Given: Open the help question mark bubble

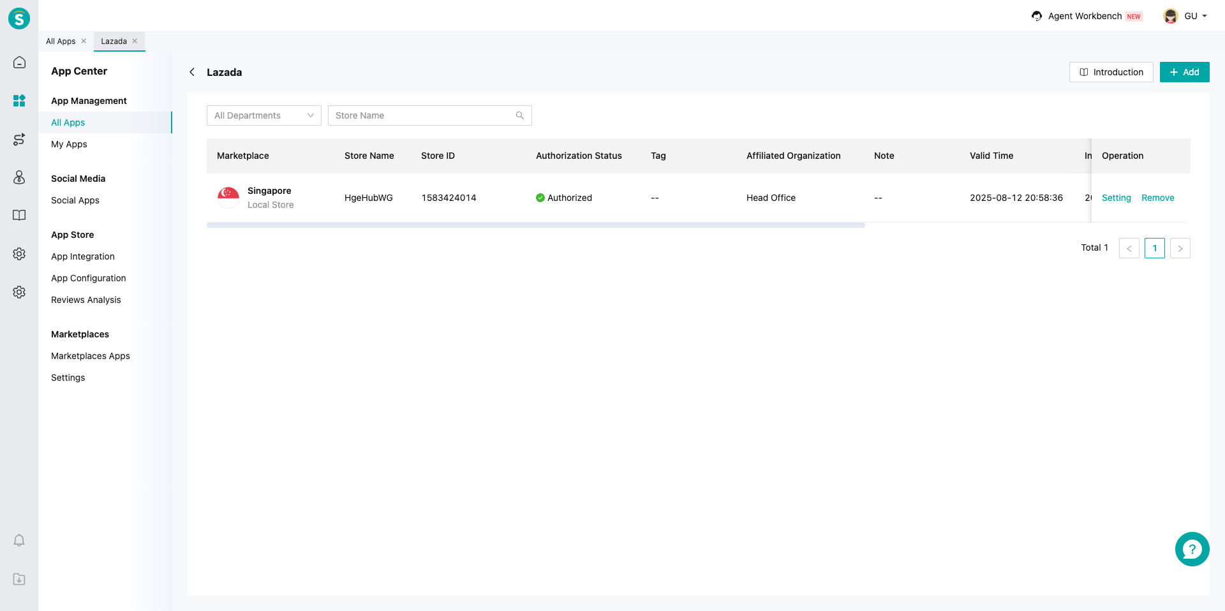Looking at the screenshot, I should click(1192, 549).
